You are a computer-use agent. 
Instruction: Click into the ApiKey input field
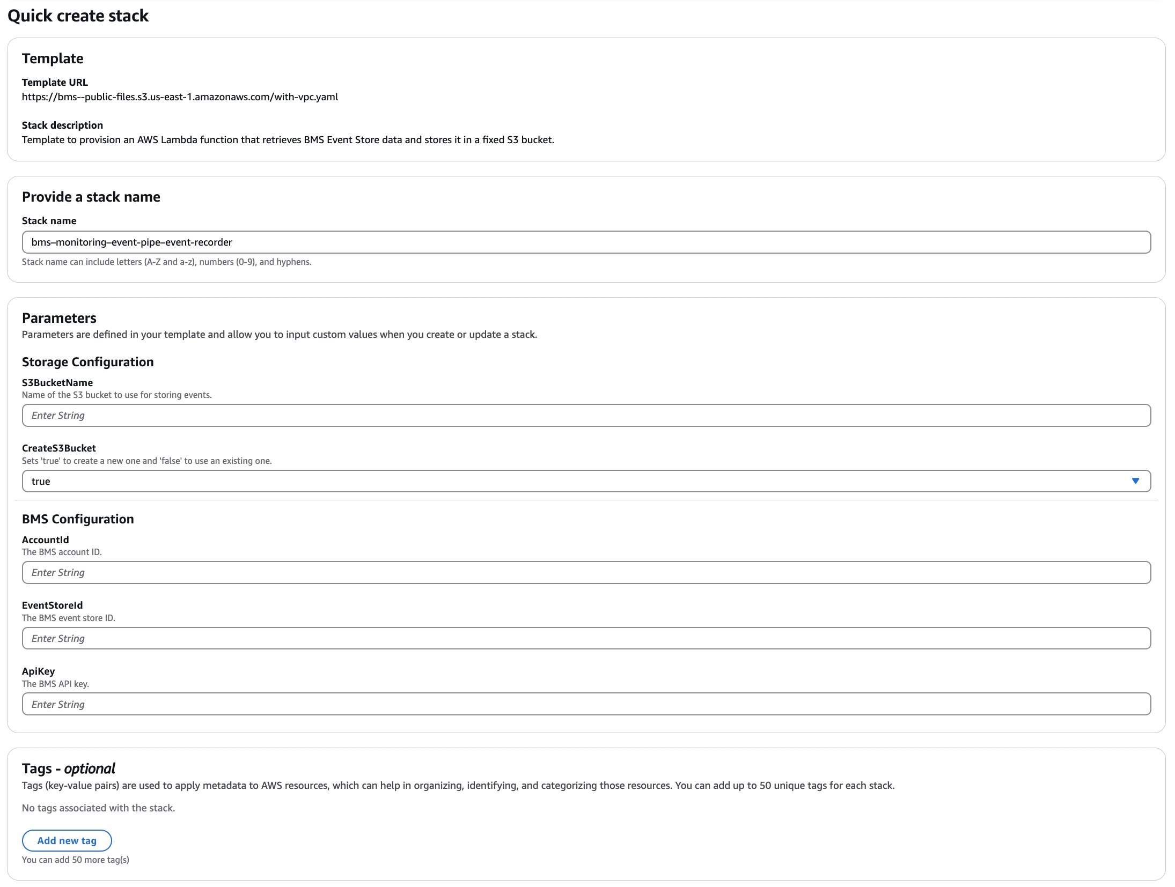coord(585,704)
